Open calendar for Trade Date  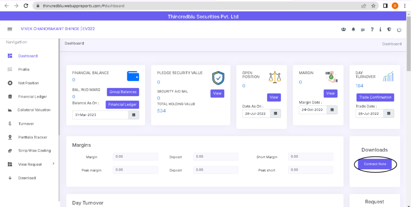pos(389,113)
